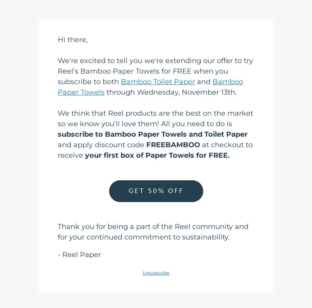Click the 'and apply discount code' text
312x308 pixels.
(x=101, y=145)
